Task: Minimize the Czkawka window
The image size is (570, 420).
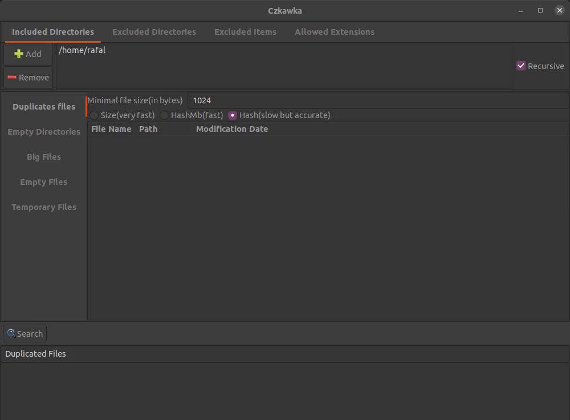Action: (521, 10)
